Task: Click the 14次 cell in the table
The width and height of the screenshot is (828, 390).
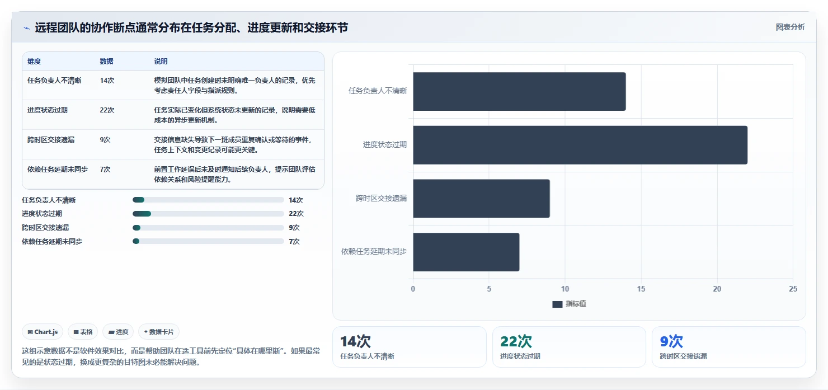Action: coord(107,81)
